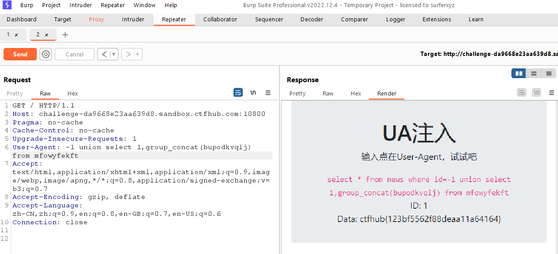The height and width of the screenshot is (254, 558).
Task: Open the Burp menu
Action: [27, 5]
